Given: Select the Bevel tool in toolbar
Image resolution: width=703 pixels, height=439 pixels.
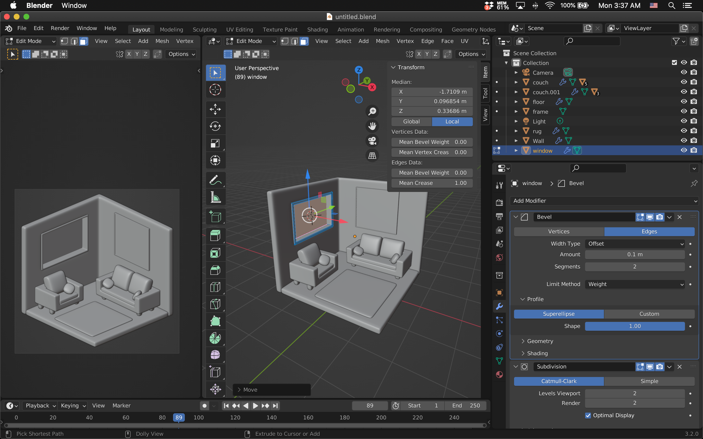Looking at the screenshot, I should pos(215,270).
